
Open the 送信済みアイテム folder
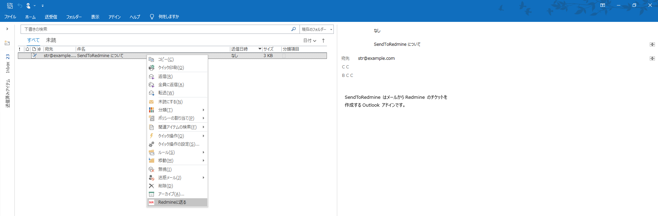coord(8,93)
